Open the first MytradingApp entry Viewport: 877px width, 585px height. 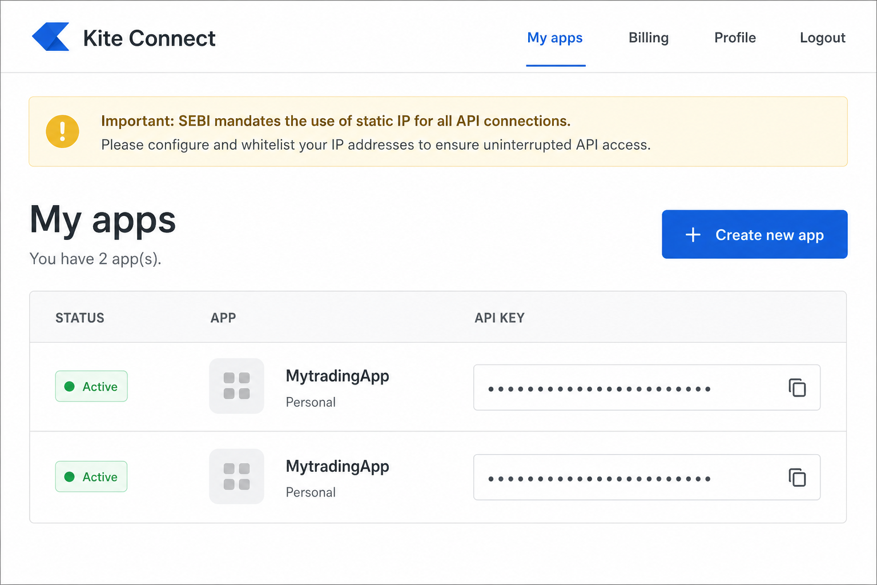(337, 376)
